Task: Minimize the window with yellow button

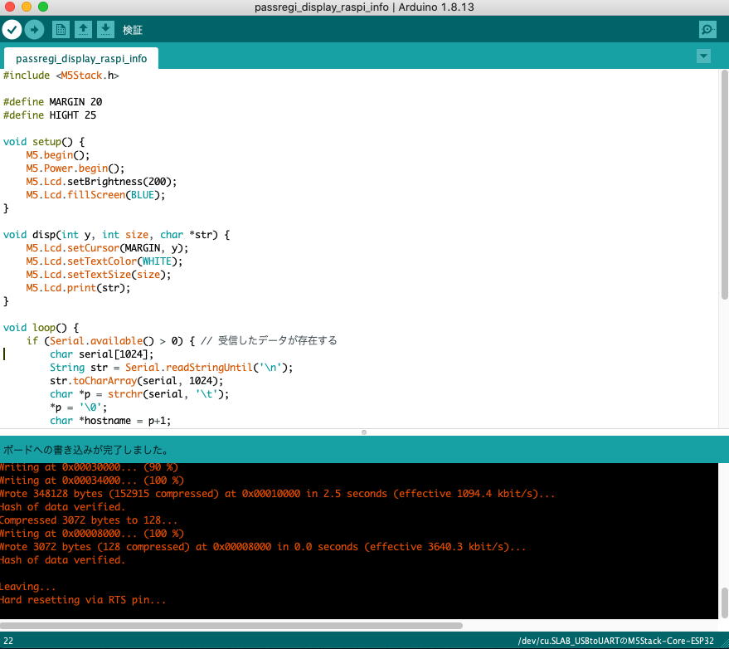Action: click(x=27, y=7)
